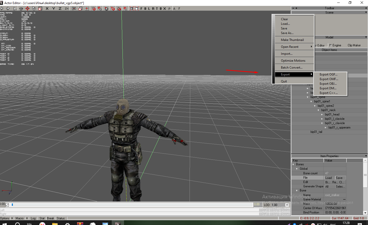Screen dimensions: 368x225
Task: Toggle the move snap icon
Action: [x=125, y=8]
